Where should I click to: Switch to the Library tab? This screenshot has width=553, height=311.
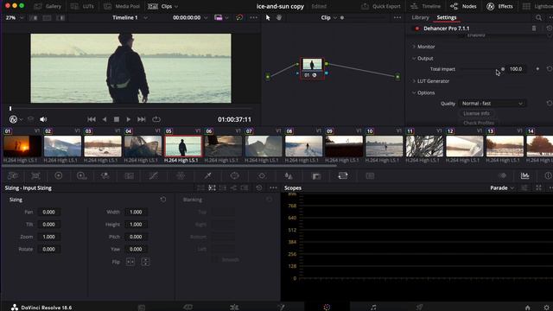420,17
